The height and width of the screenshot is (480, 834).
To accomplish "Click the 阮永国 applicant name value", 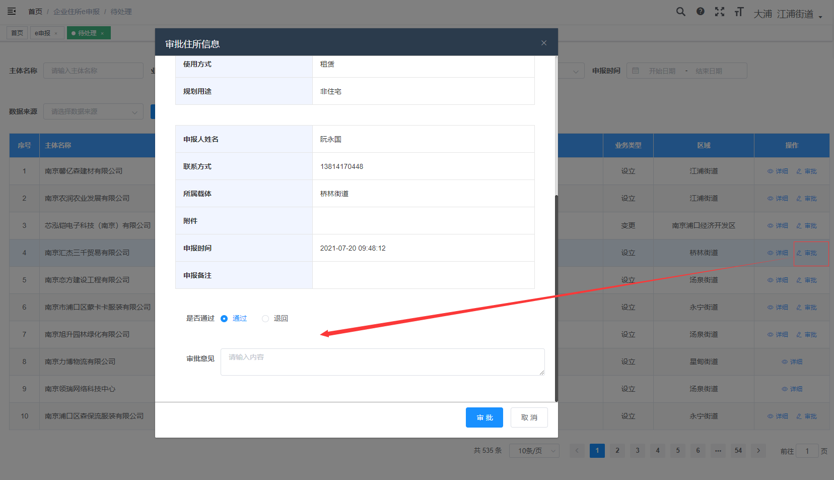I will pyautogui.click(x=331, y=139).
